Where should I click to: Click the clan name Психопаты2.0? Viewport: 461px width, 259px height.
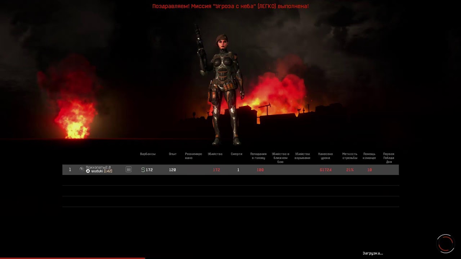(98, 168)
